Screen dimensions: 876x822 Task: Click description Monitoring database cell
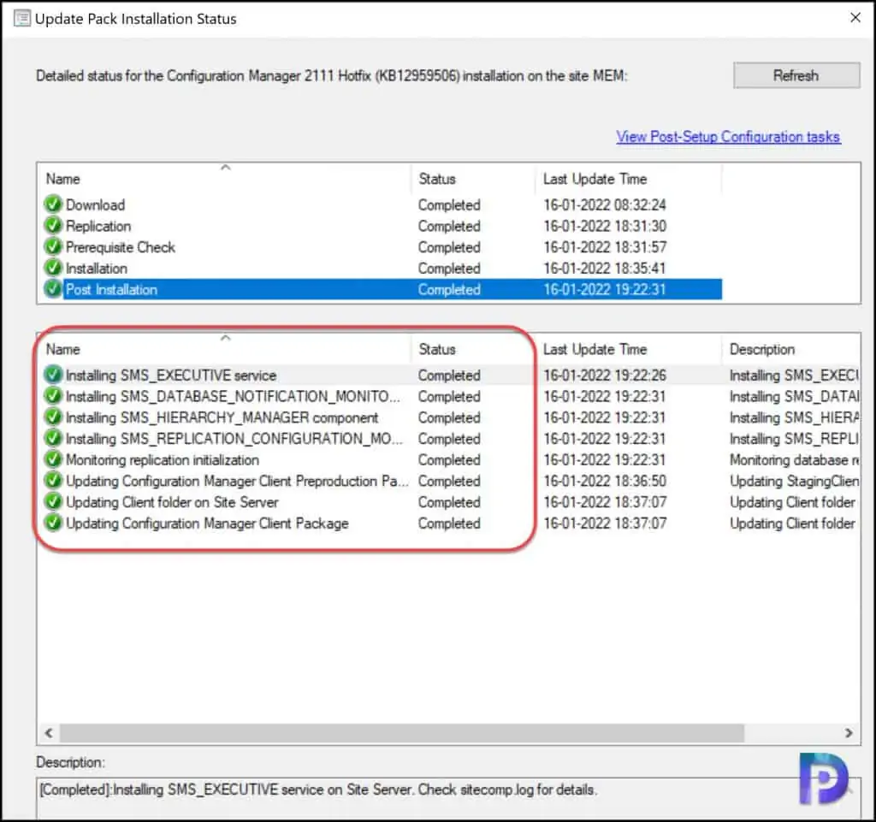(x=795, y=460)
